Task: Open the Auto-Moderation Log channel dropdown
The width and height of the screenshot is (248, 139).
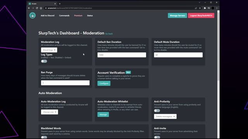Action: tap(50, 112)
